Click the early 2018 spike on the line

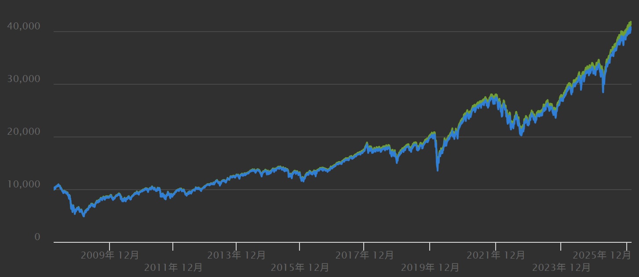pyautogui.click(x=367, y=143)
